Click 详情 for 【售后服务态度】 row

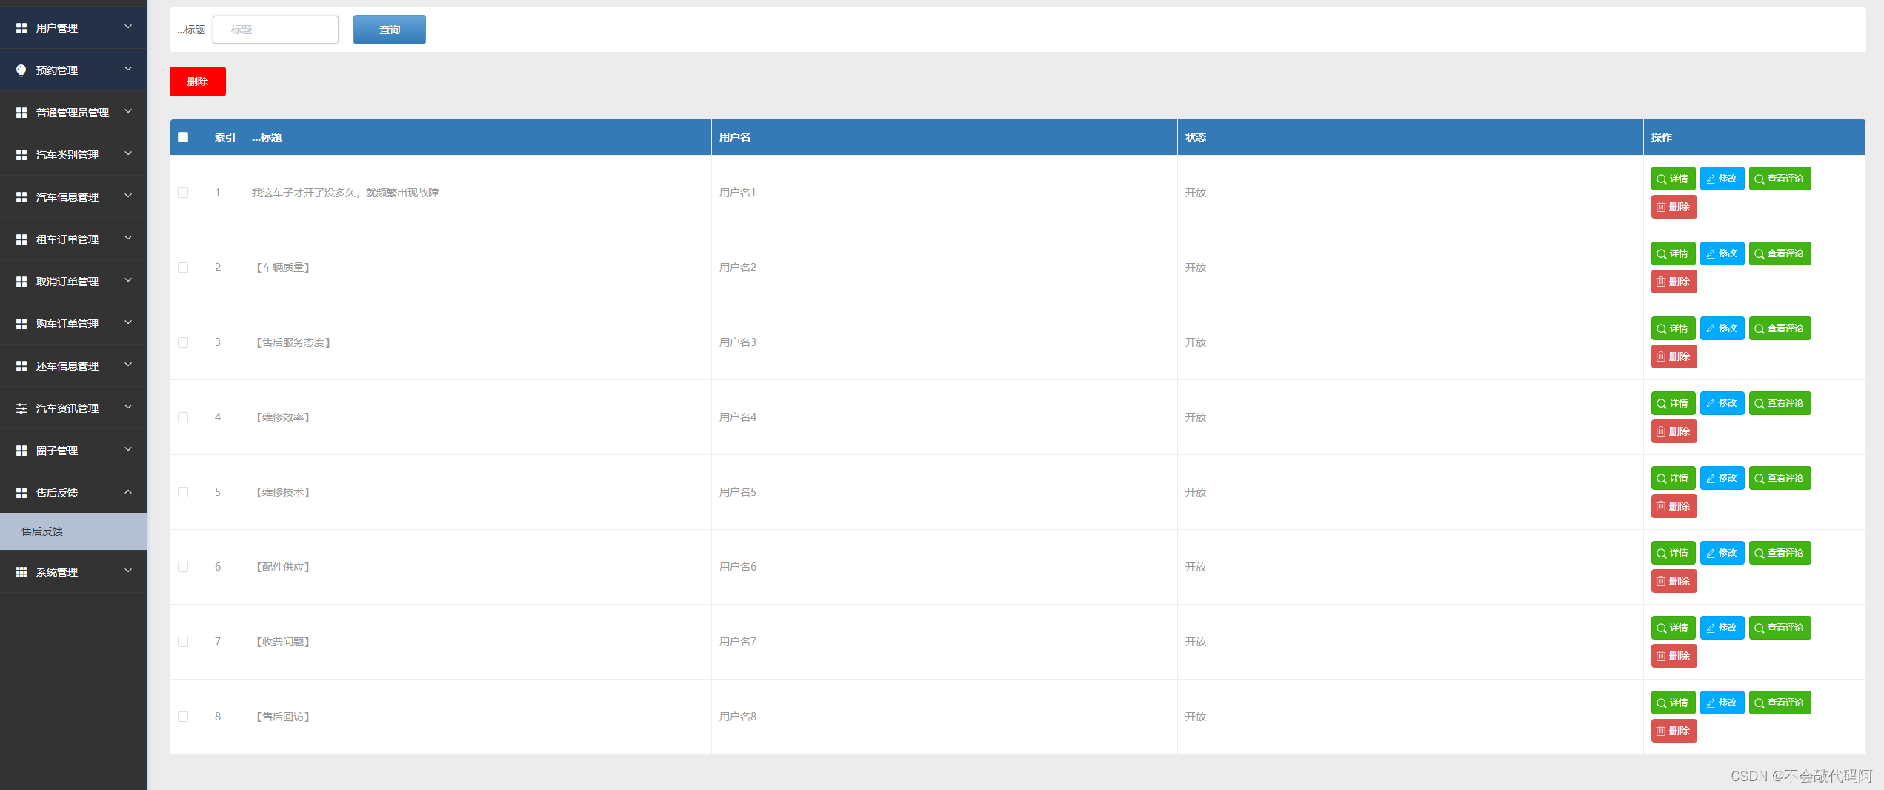1673,328
